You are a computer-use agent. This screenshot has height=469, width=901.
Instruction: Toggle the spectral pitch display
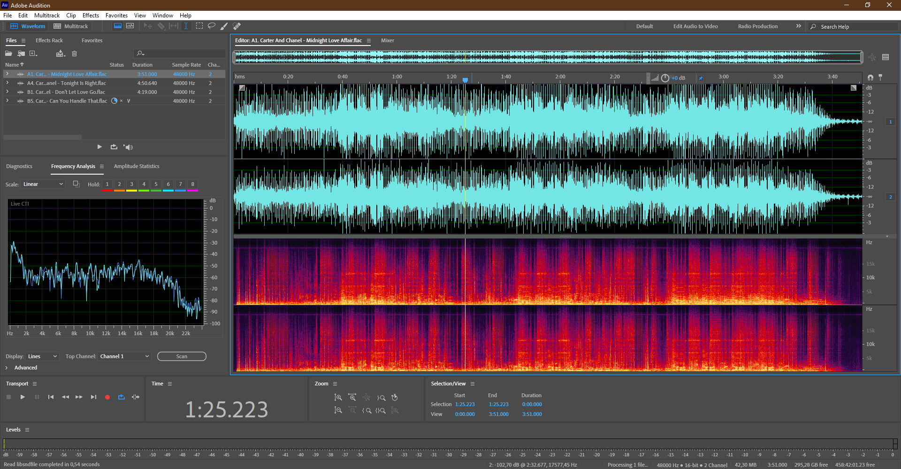pyautogui.click(x=130, y=26)
